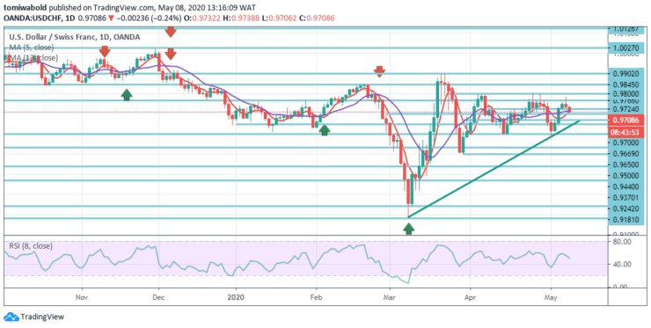Click the 0.92420 price level label
651x328 pixels.
pos(626,208)
